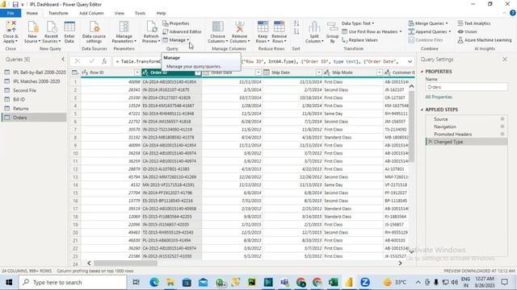This screenshot has height=290, width=517.
Task: Open the Advanced Editor
Action: point(182,31)
